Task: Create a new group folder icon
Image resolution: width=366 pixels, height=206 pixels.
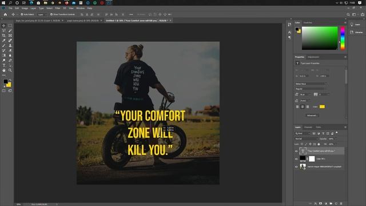Action: click(x=331, y=204)
